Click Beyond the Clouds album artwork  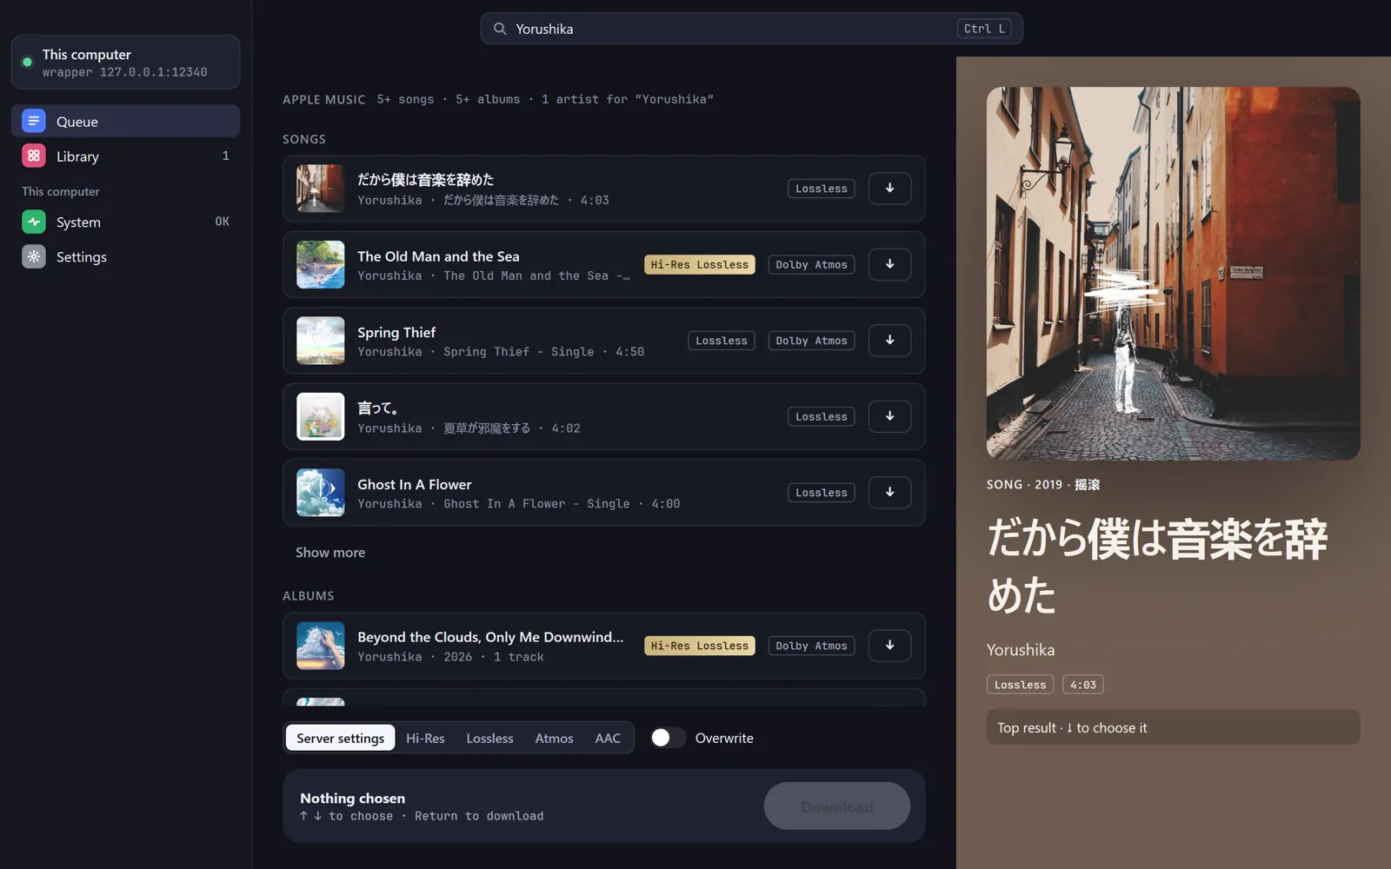click(321, 646)
